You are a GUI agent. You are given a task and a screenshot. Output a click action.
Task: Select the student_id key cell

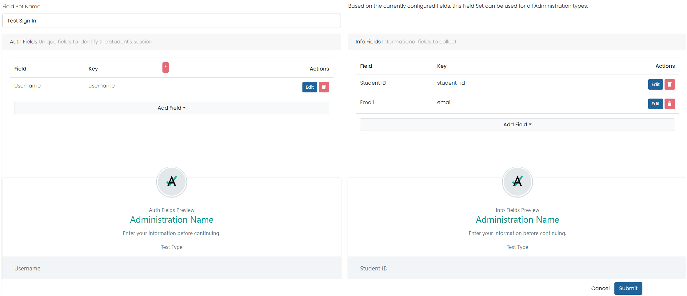click(x=451, y=83)
